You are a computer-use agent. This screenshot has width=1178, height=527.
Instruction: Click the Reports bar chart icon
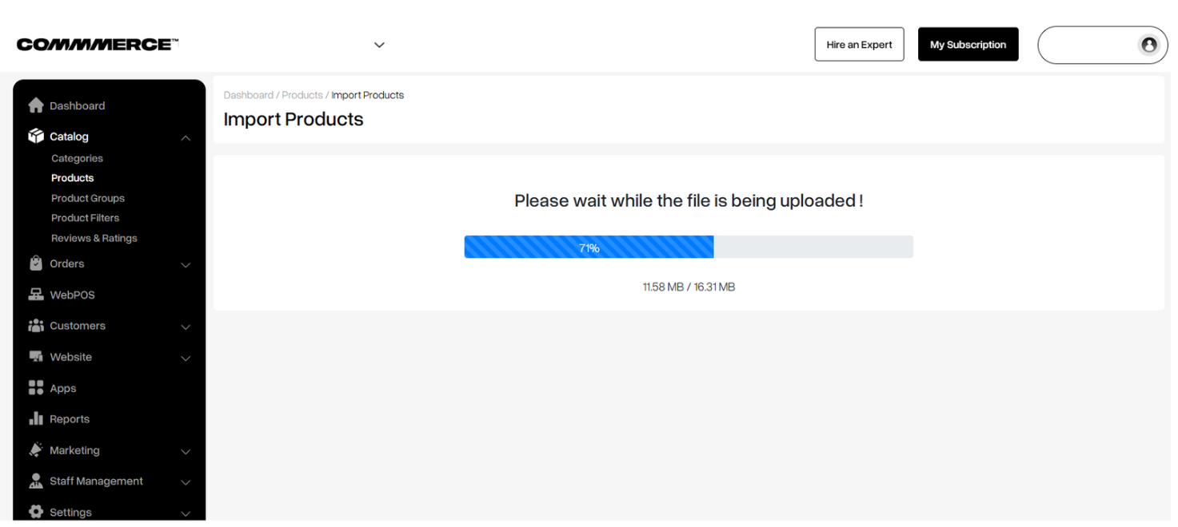click(x=36, y=420)
